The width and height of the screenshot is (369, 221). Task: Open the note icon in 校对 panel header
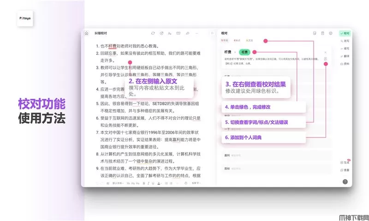click(x=315, y=33)
